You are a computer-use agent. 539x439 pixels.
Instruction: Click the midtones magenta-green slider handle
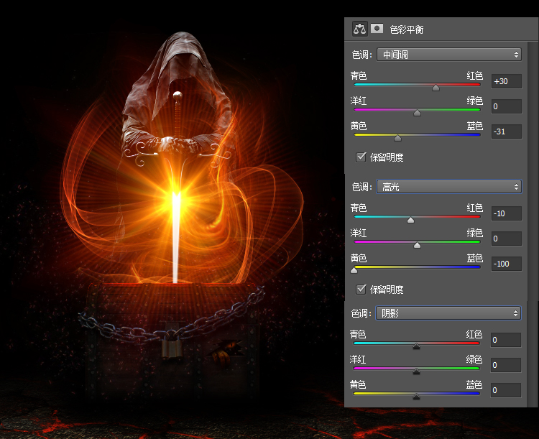tap(417, 113)
